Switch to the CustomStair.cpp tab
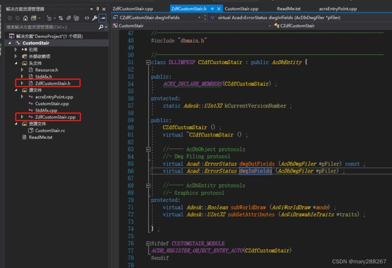This screenshot has height=268, width=392. (x=241, y=9)
